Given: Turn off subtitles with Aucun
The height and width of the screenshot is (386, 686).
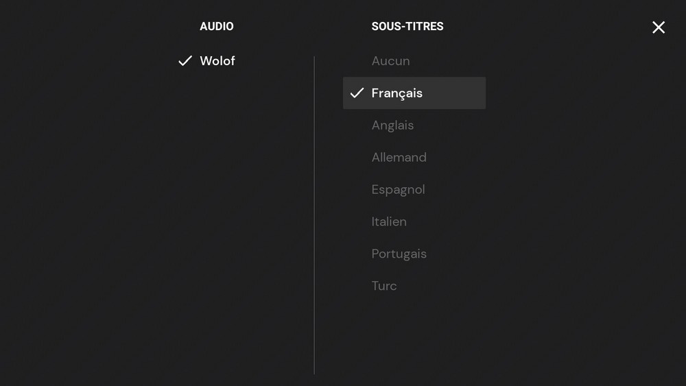Looking at the screenshot, I should pyautogui.click(x=390, y=61).
